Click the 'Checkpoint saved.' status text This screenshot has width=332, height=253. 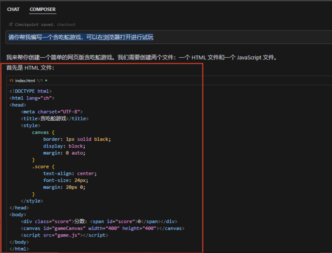(x=35, y=25)
